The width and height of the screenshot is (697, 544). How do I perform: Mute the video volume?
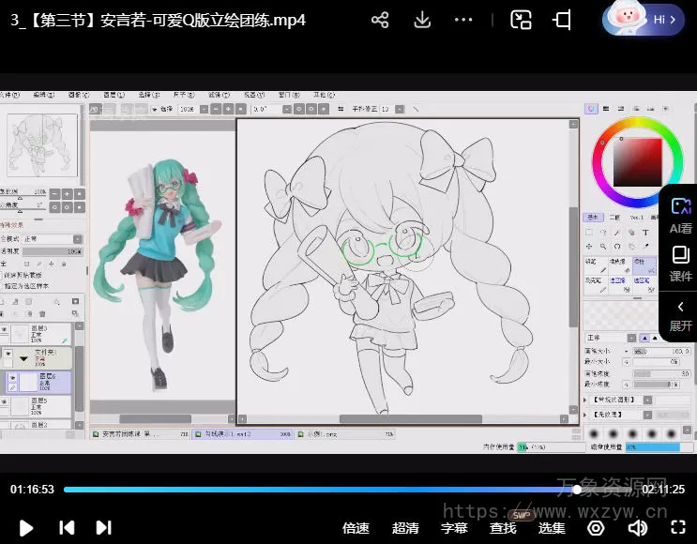click(637, 528)
